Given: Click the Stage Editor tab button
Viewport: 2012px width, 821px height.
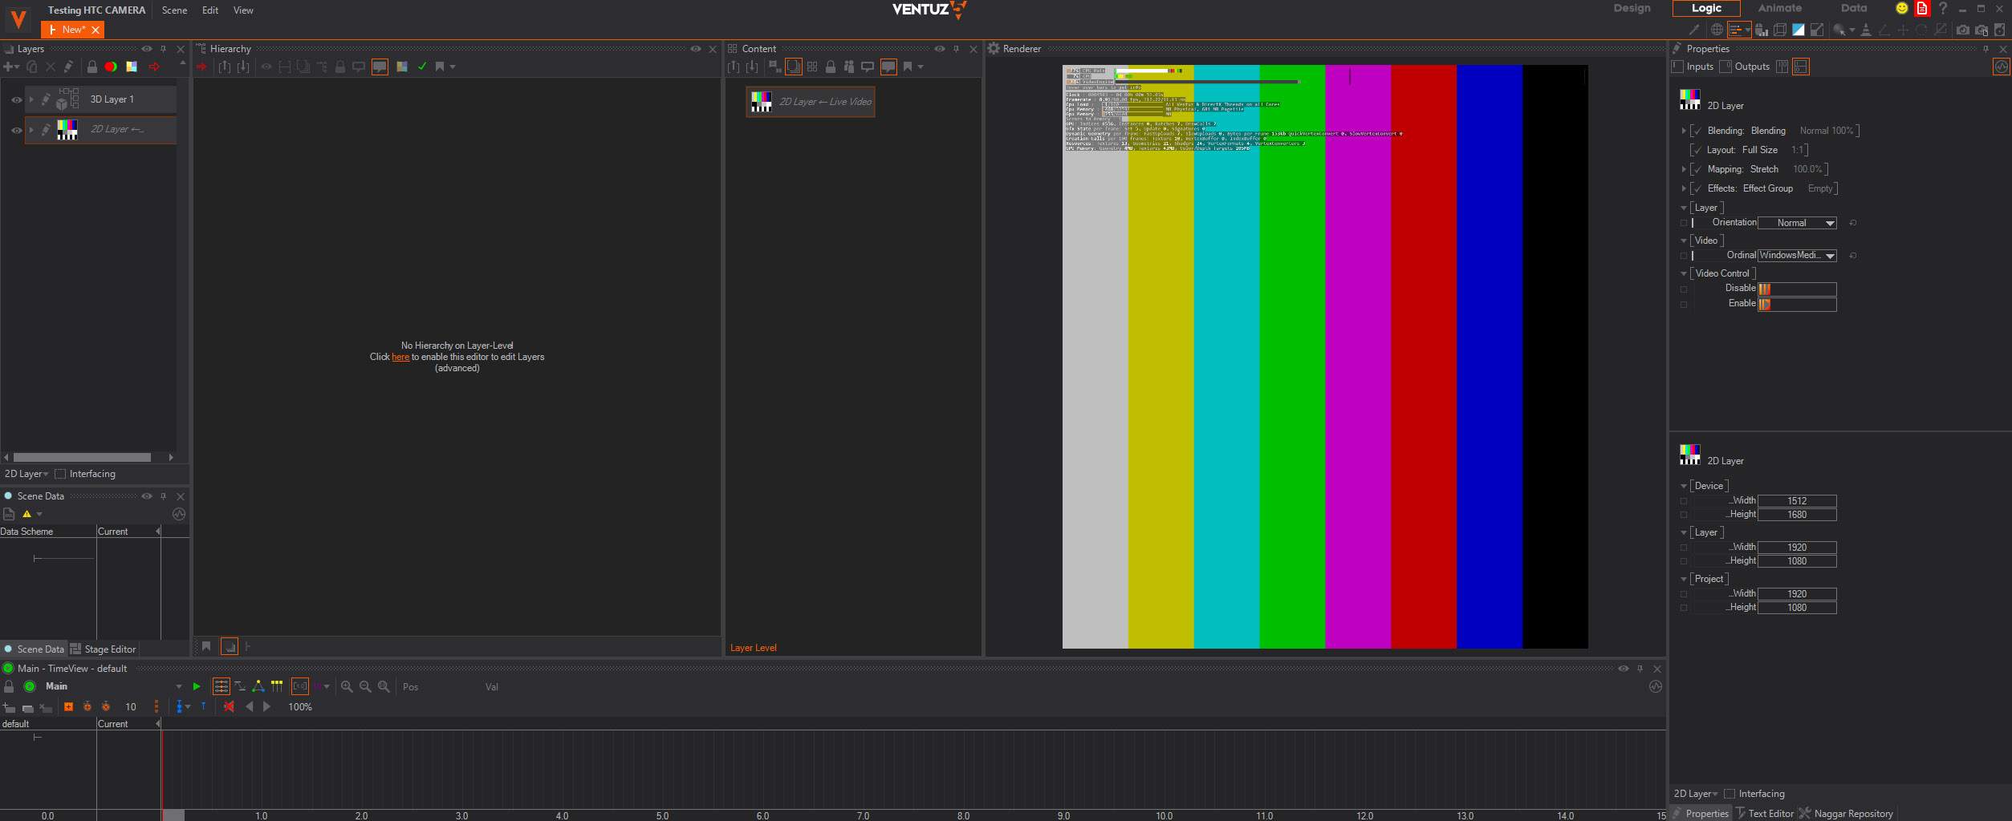Looking at the screenshot, I should (104, 649).
